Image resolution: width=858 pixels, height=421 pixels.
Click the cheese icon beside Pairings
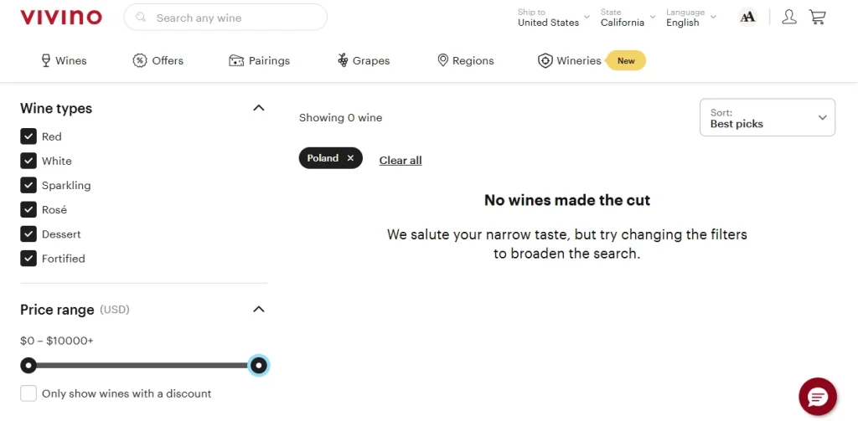(x=235, y=61)
